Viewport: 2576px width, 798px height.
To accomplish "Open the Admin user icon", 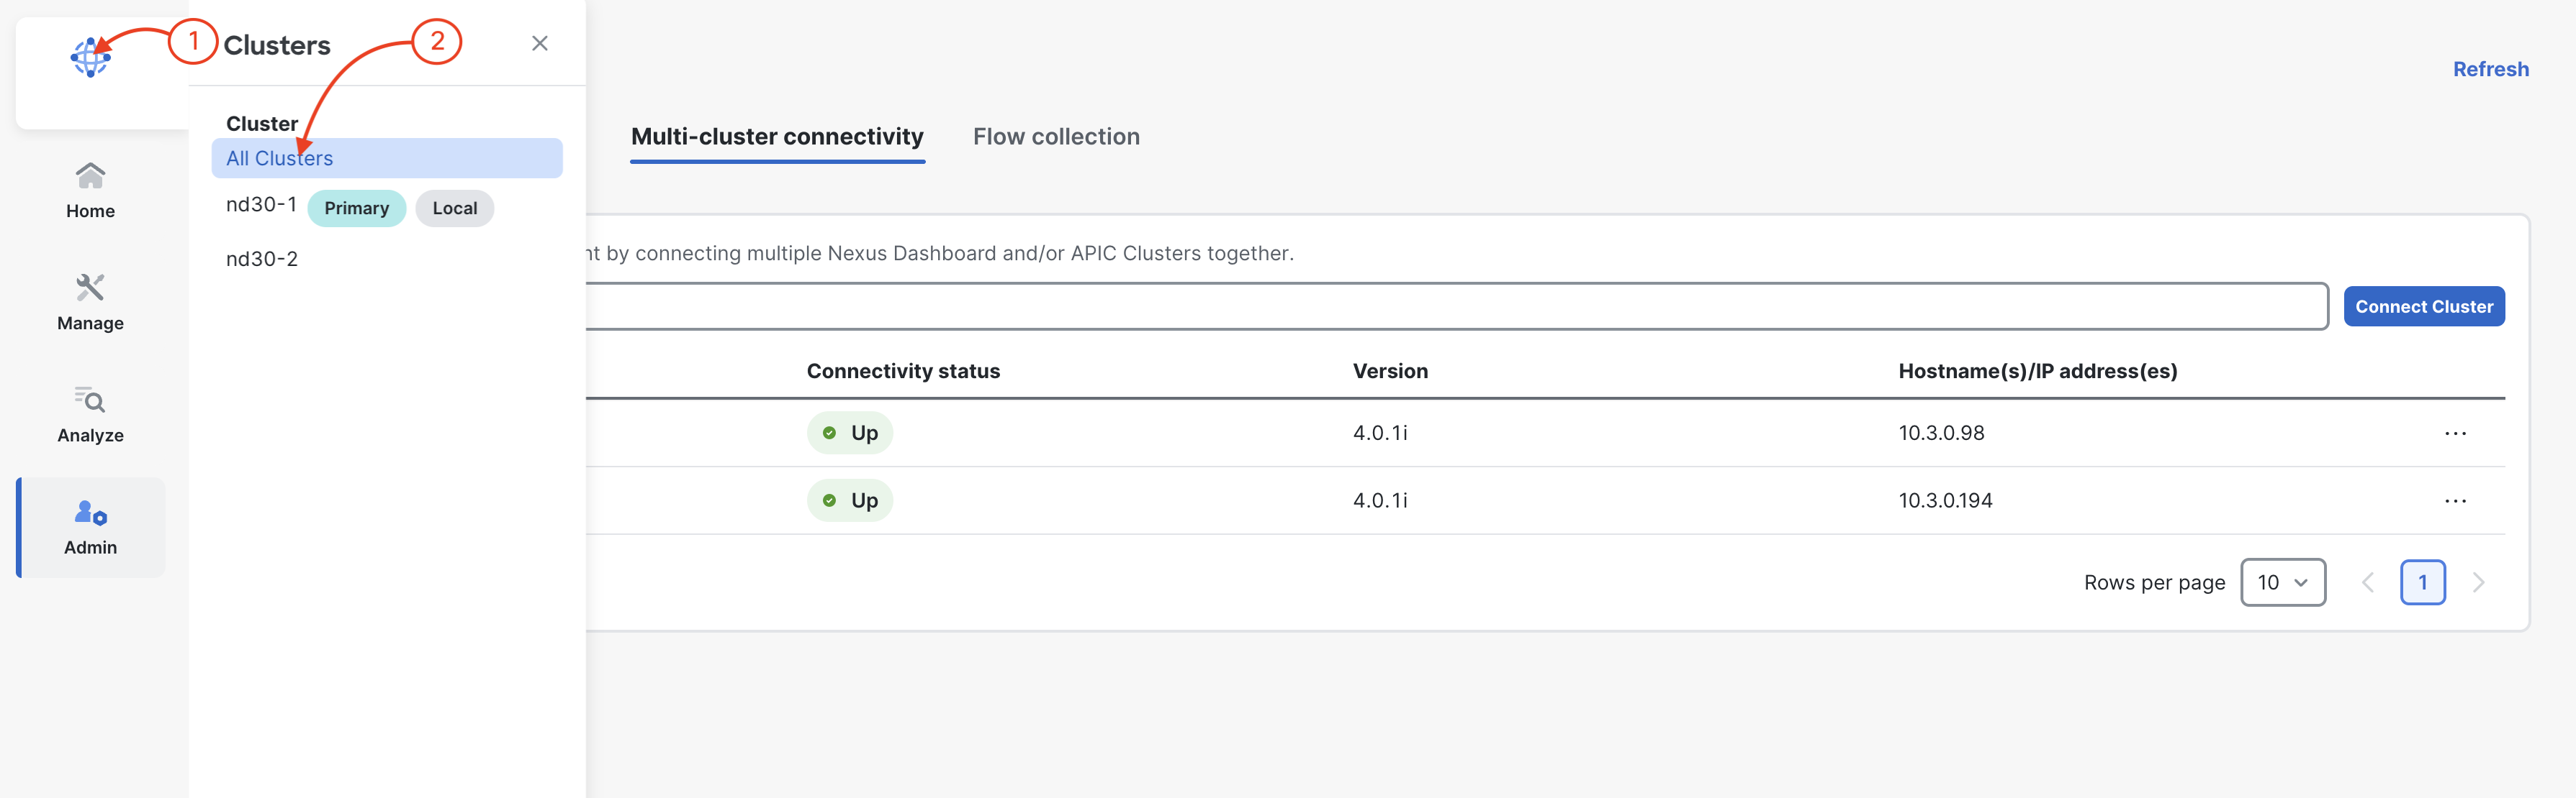I will [x=90, y=513].
